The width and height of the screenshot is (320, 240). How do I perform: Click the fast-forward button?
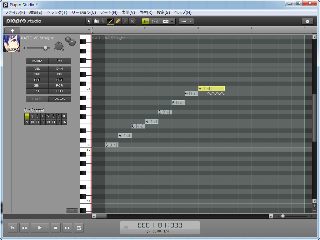click(67, 228)
